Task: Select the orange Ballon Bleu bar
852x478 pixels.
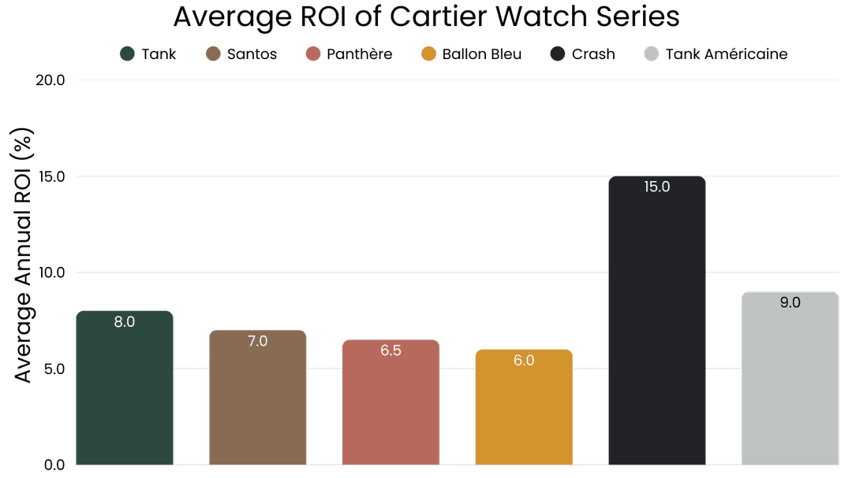Action: [524, 407]
